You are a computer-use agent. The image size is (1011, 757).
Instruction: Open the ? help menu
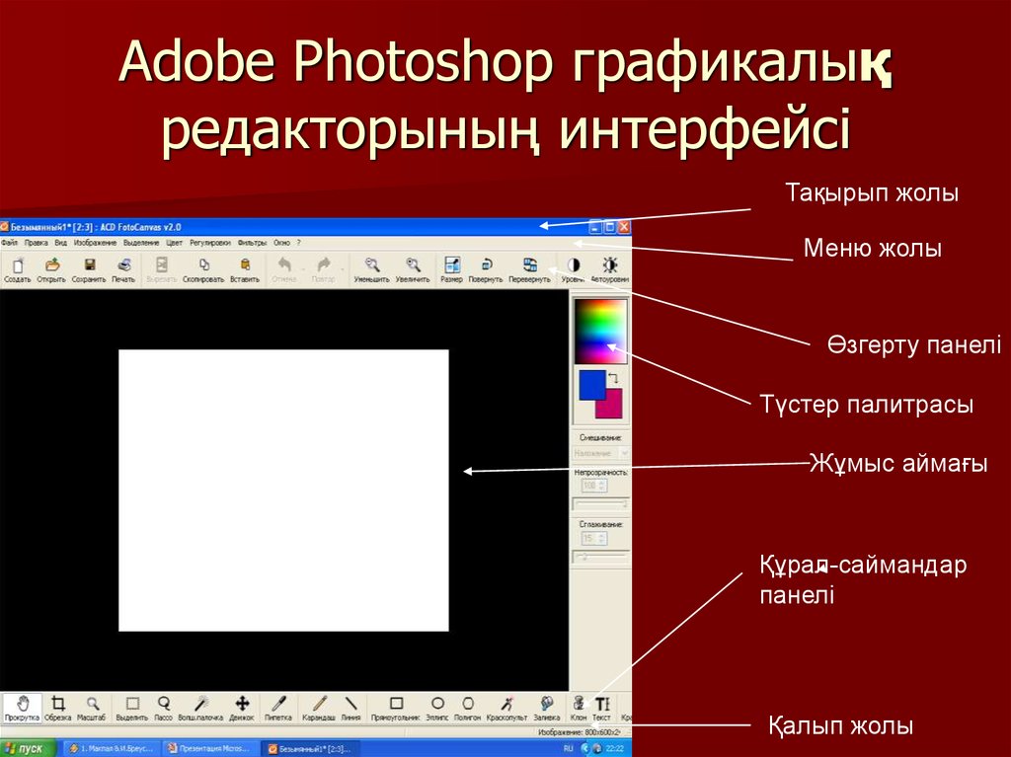tap(298, 243)
